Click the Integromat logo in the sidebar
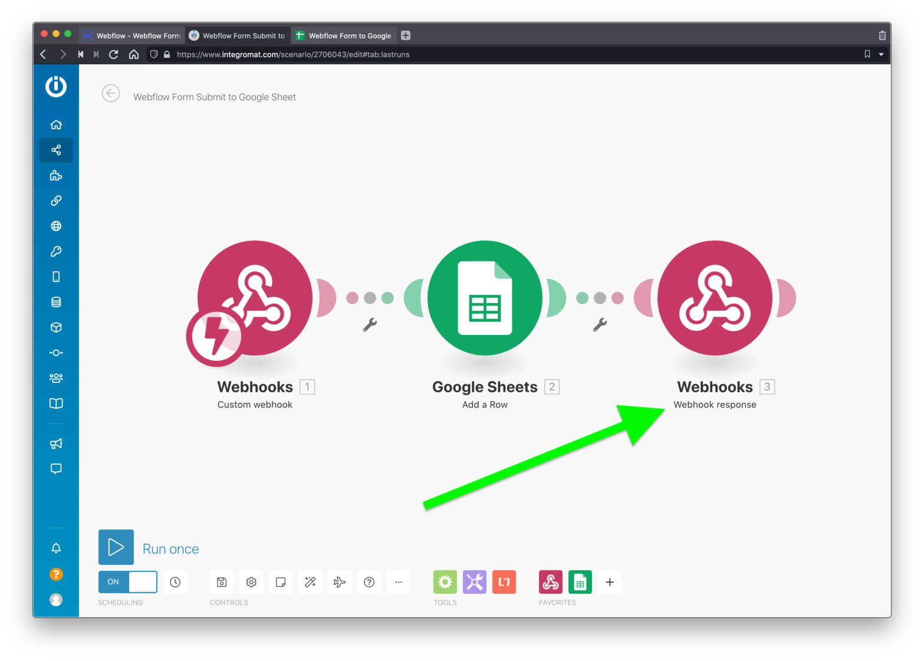The image size is (924, 661). coord(56,87)
